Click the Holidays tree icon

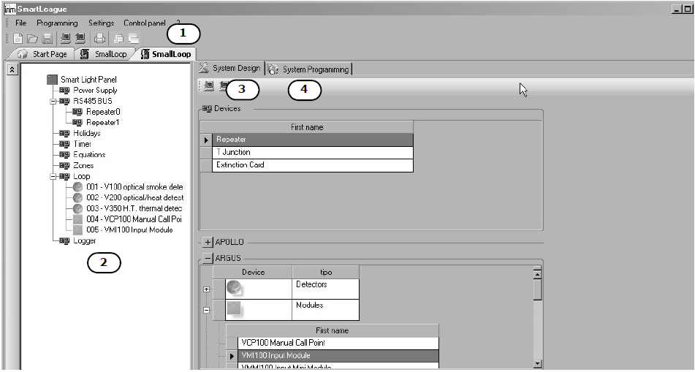coord(64,133)
